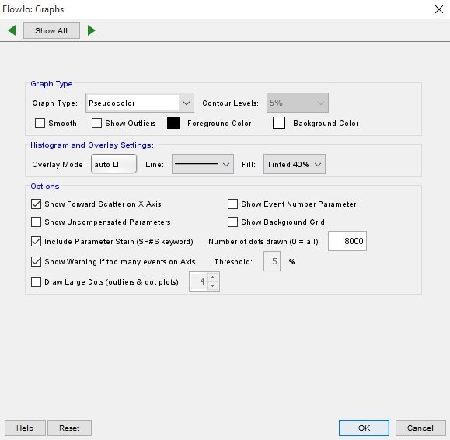Go to previous preferences page with left green arrow
Viewport: 450px width, 440px height.
click(12, 30)
